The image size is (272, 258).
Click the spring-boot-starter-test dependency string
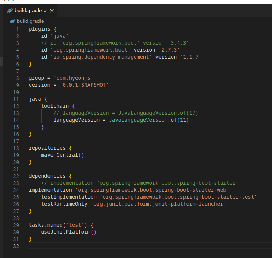pyautogui.click(x=178, y=197)
